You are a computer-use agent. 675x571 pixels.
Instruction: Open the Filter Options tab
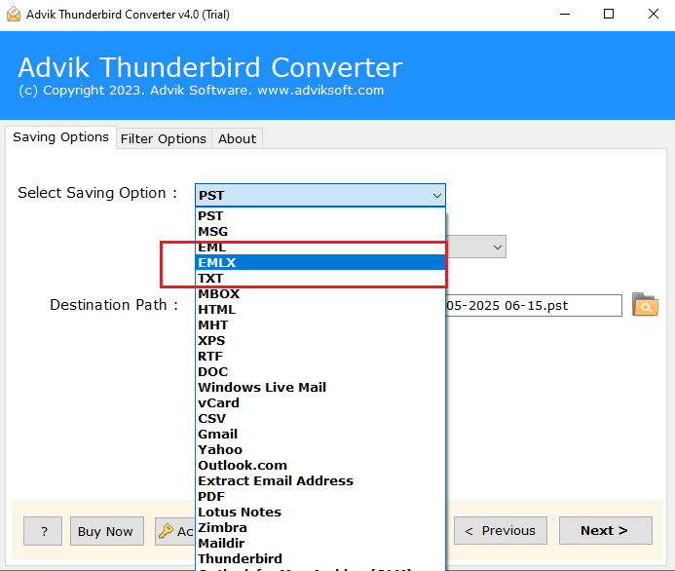click(x=164, y=139)
